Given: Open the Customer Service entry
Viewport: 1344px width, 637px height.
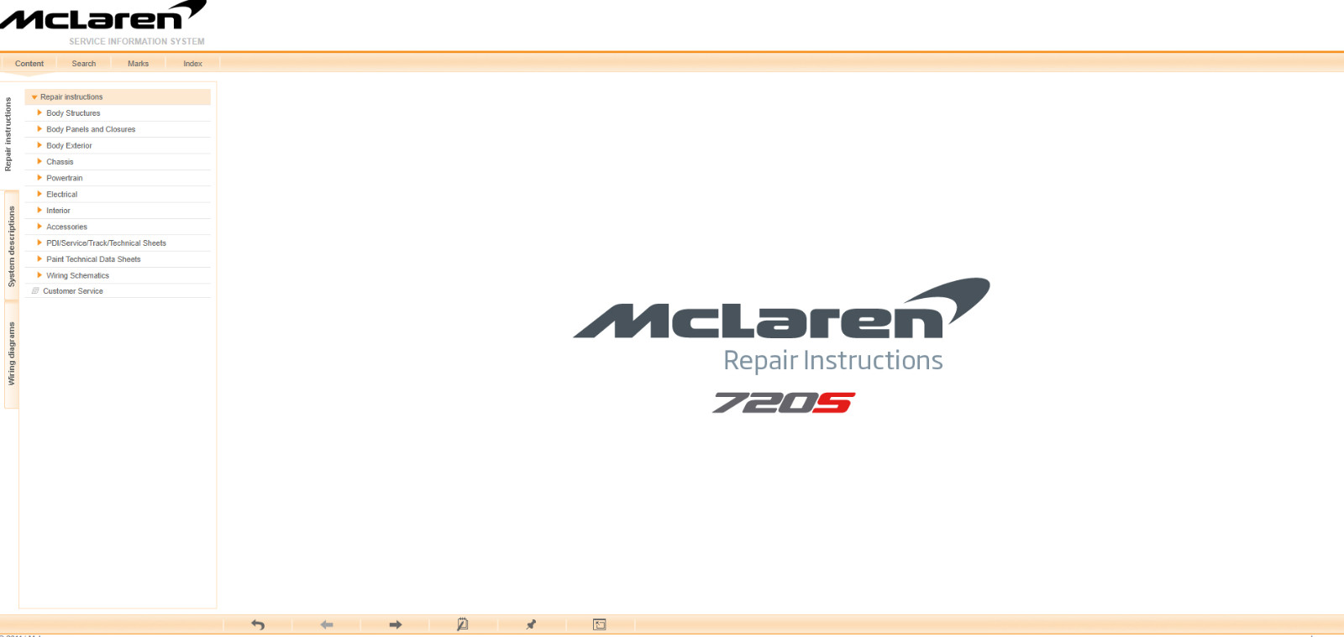Looking at the screenshot, I should click(73, 291).
